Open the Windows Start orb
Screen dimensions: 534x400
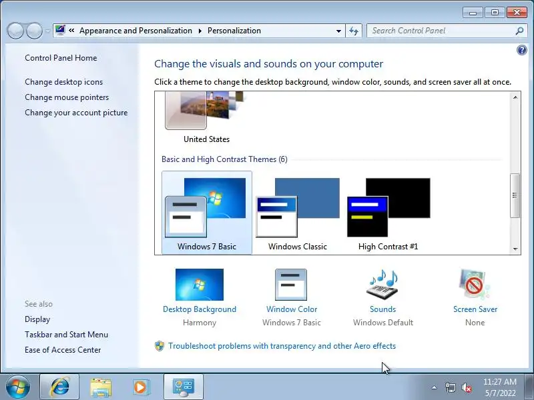pyautogui.click(x=18, y=387)
